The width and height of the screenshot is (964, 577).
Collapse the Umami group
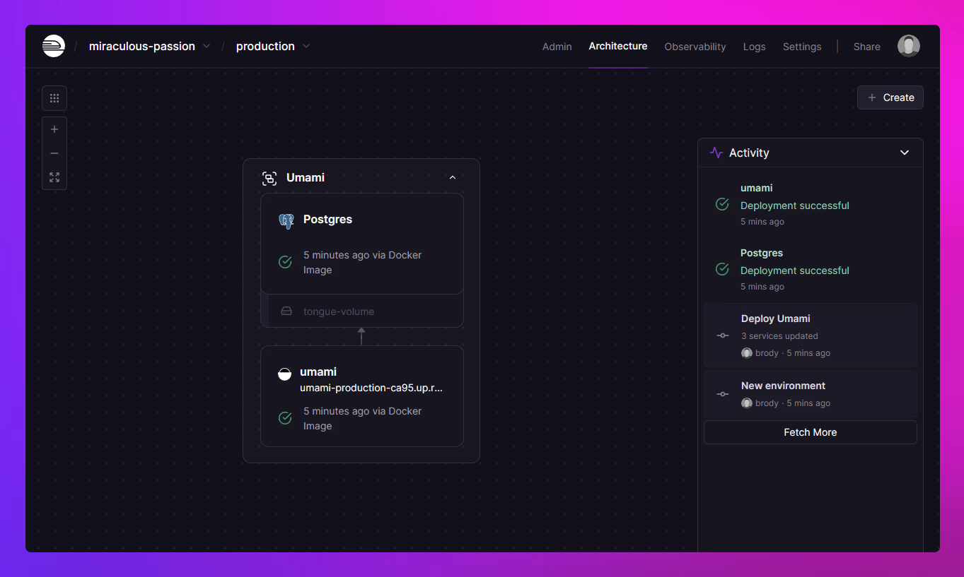tap(453, 178)
